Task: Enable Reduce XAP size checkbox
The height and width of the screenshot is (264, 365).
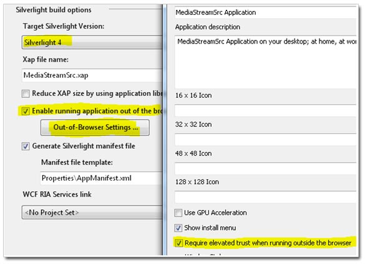Action: pyautogui.click(x=26, y=93)
